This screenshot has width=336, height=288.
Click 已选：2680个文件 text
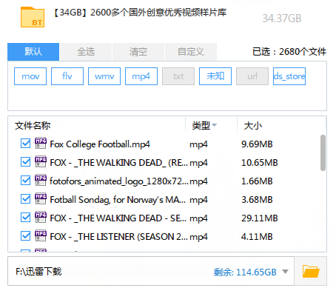click(289, 52)
